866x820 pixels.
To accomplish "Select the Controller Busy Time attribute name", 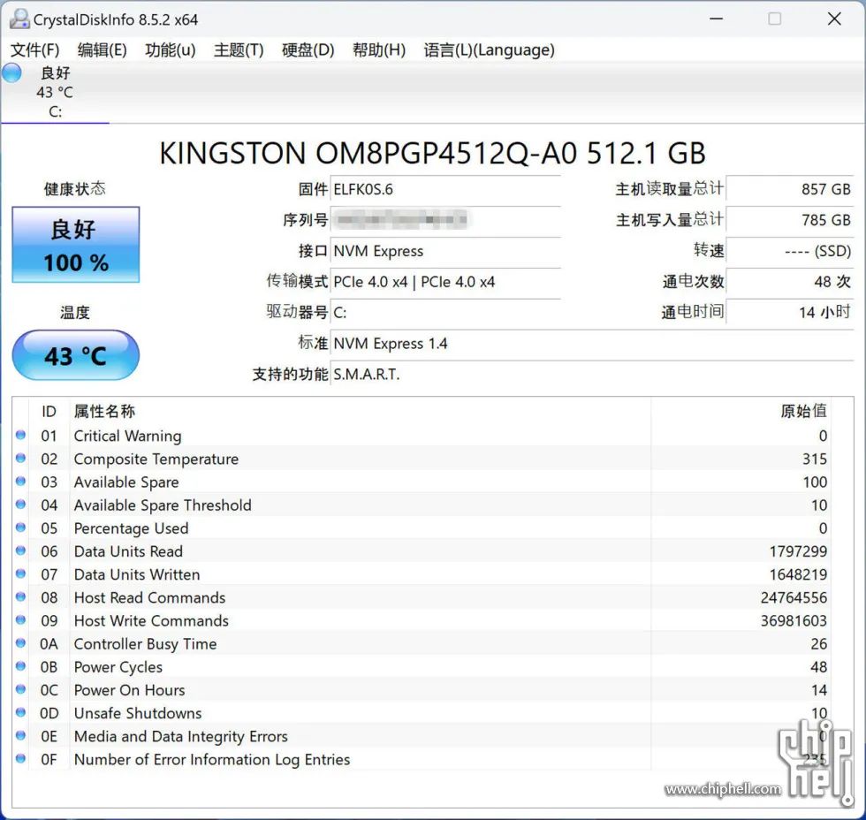I will point(145,644).
